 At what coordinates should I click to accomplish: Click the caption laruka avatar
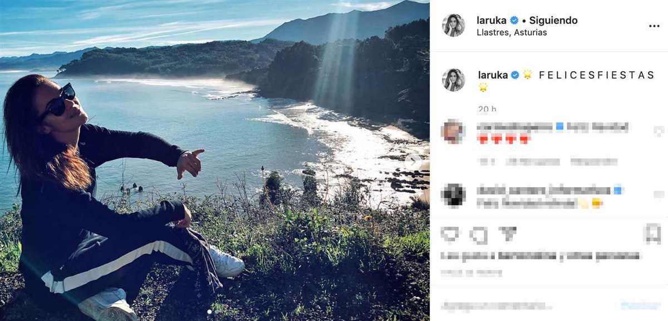[453, 80]
